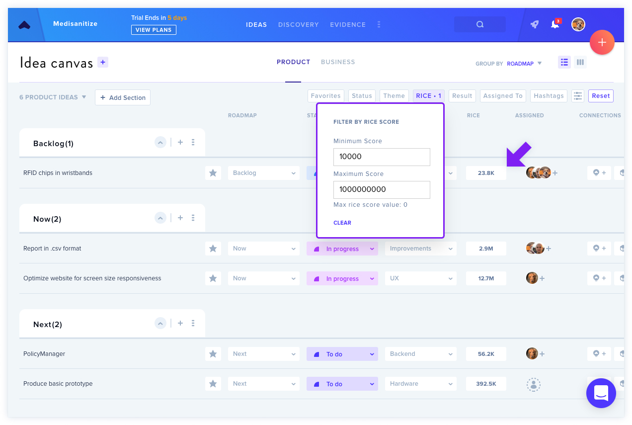Open Backlog section three-dot menu
Viewport: 632px width, 425px height.
pyautogui.click(x=193, y=143)
